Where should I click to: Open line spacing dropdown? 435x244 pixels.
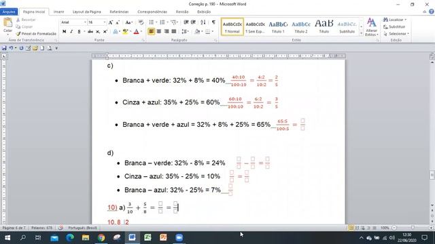click(x=185, y=32)
